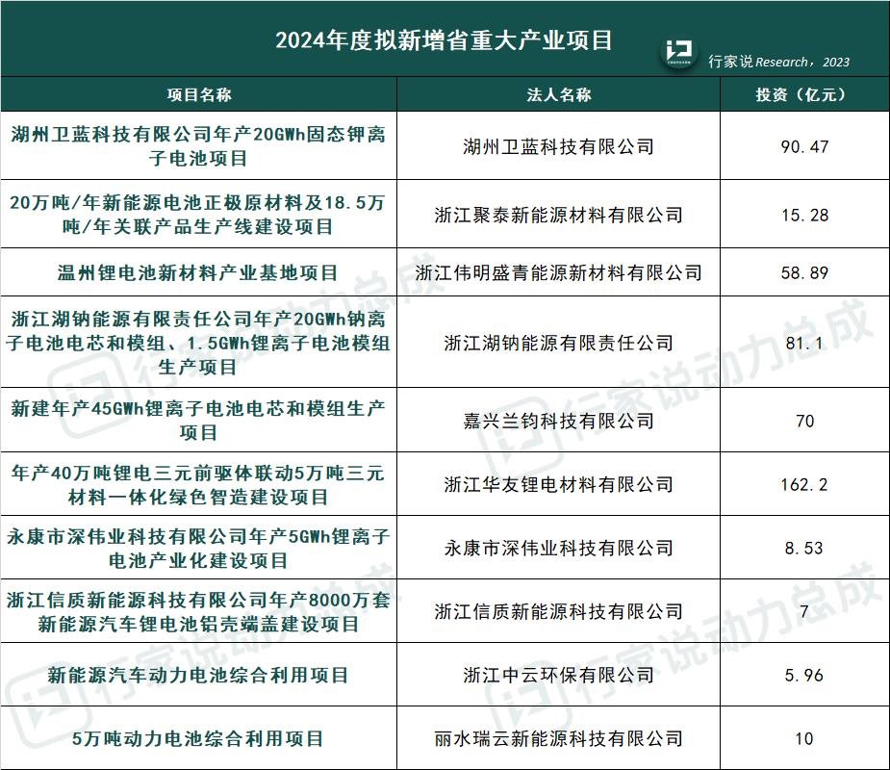Screen dimensions: 890x770
Task: Select the 嘉兴兰钧科技有限公司 cell
Action: click(x=558, y=421)
